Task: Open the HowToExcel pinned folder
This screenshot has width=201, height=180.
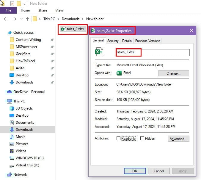Action: click(x=25, y=61)
